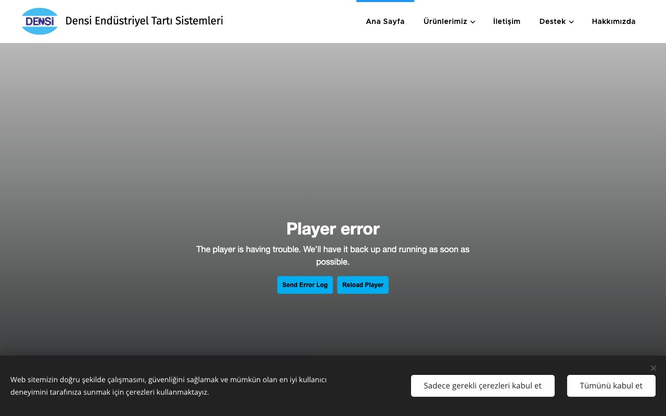The width and height of the screenshot is (666, 416).
Task: Open the Hakkımızda page
Action: (613, 21)
